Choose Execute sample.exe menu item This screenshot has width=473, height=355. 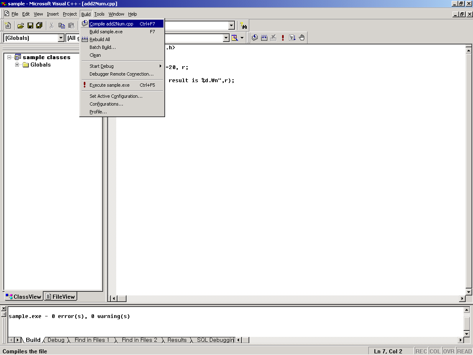click(122, 85)
